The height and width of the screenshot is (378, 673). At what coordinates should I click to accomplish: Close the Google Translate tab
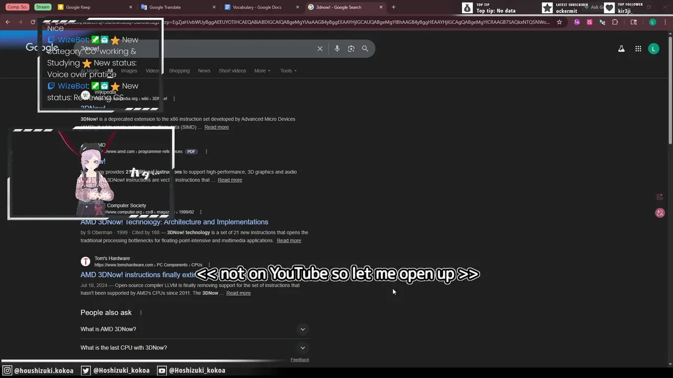(x=214, y=7)
